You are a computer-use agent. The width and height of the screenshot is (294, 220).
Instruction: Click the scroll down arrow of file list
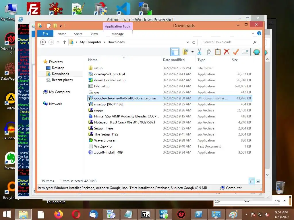[267, 174]
